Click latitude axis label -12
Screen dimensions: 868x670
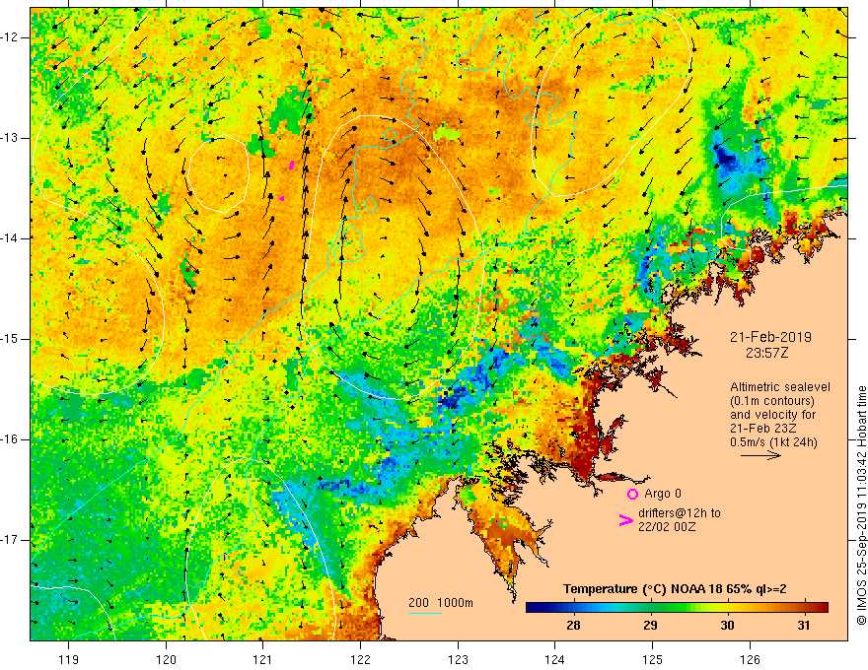[10, 37]
